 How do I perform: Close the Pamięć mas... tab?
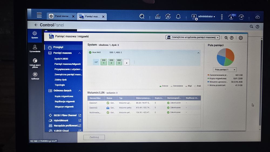pos(103,17)
